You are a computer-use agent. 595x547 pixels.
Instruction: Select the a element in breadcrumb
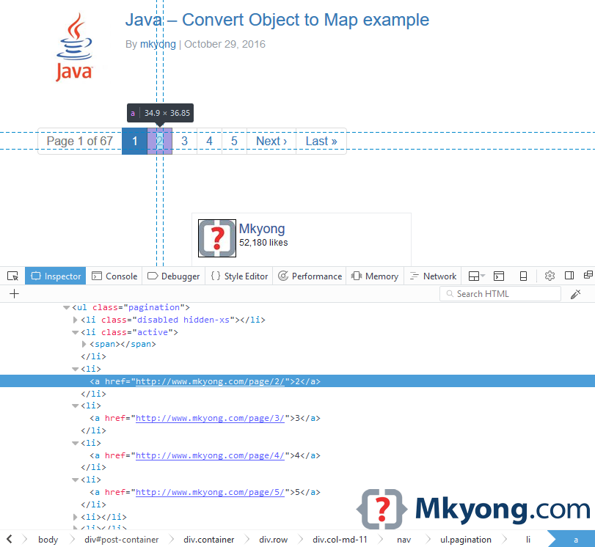click(575, 540)
